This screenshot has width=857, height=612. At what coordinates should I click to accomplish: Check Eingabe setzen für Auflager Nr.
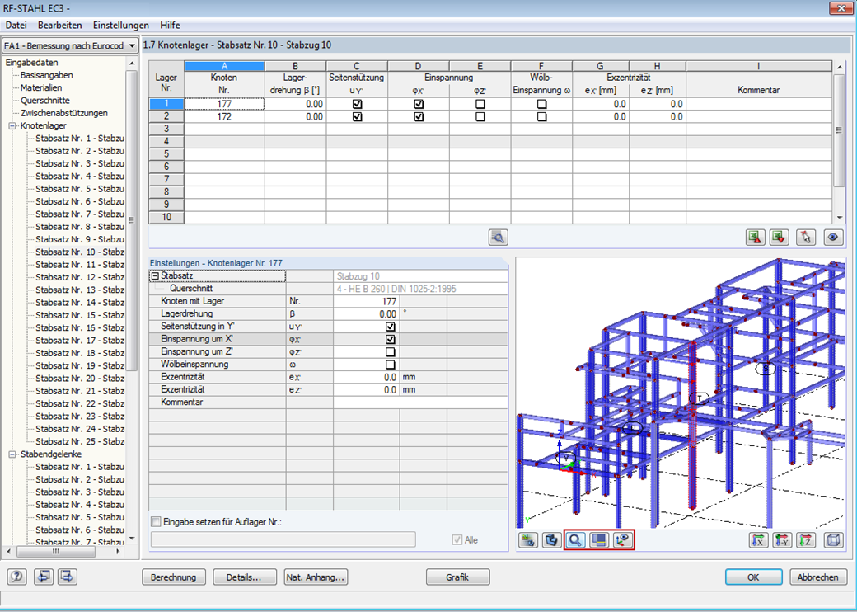point(157,522)
